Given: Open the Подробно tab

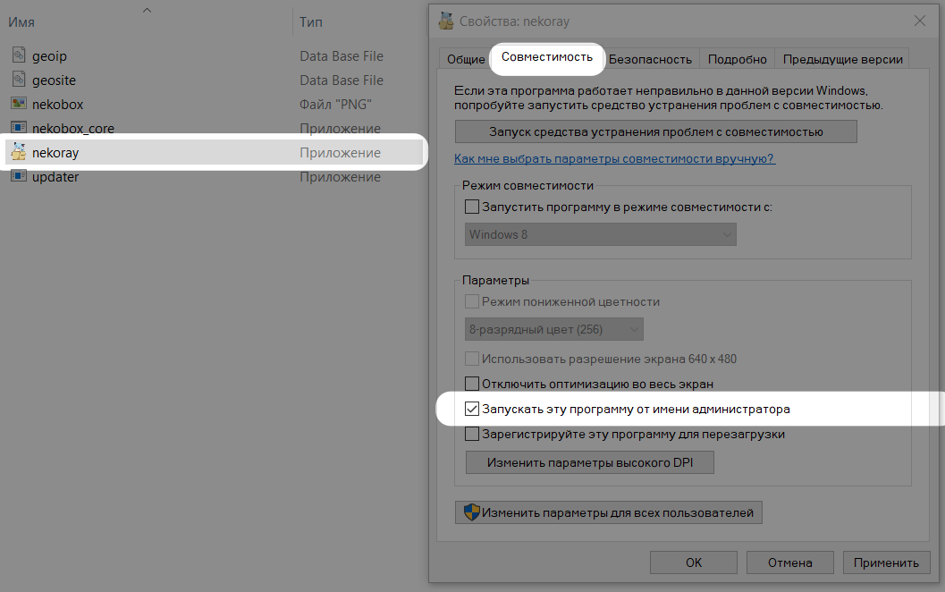Looking at the screenshot, I should [737, 59].
